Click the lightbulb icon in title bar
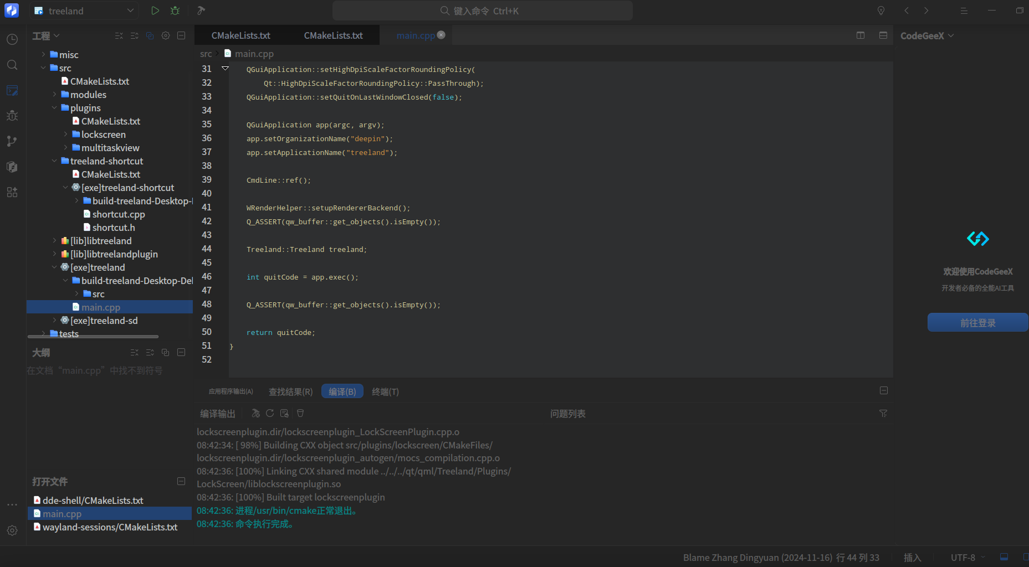1029x567 pixels. (881, 11)
